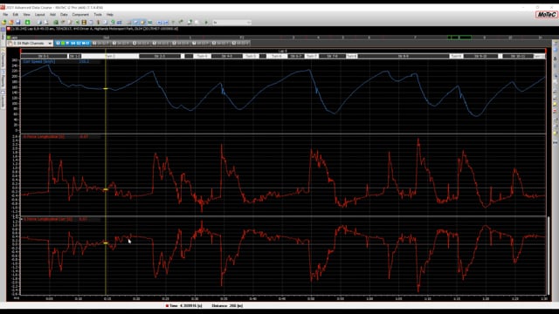The height and width of the screenshot is (314, 559).
Task: Select track section Turn 5
Action: pyautogui.click(x=251, y=56)
